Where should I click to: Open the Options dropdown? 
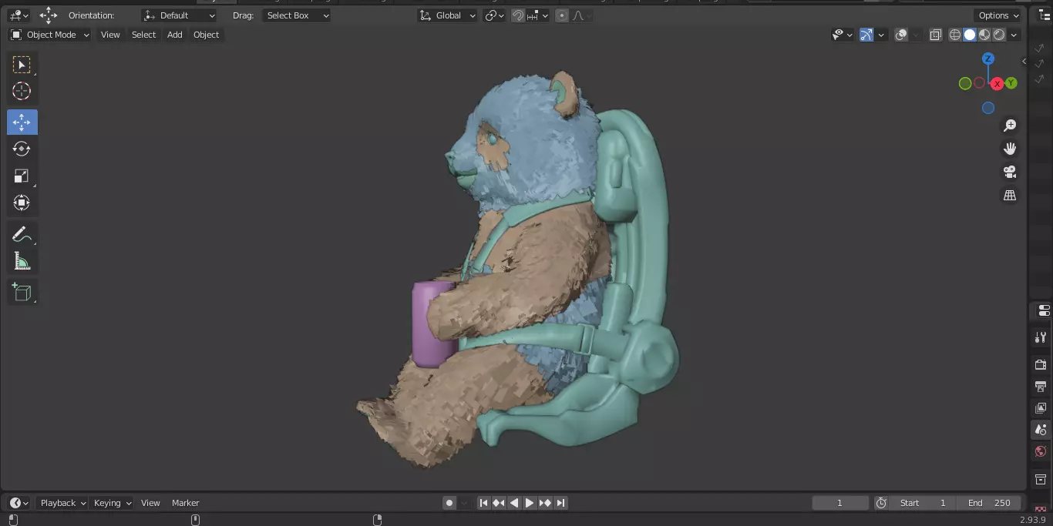998,15
